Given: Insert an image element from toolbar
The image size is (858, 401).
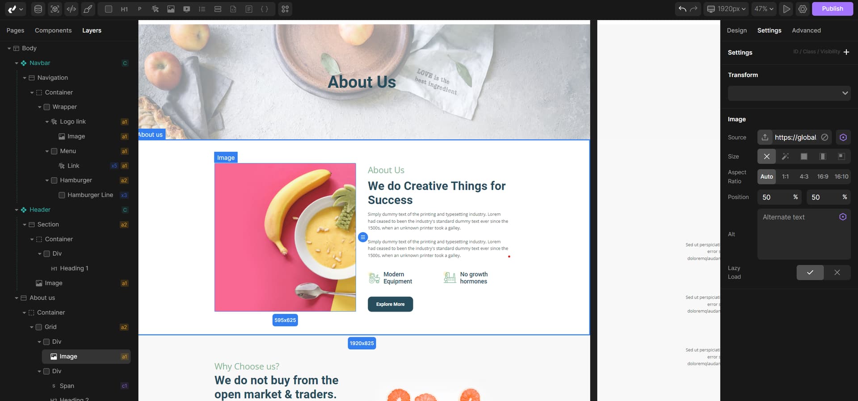Looking at the screenshot, I should coord(171,9).
